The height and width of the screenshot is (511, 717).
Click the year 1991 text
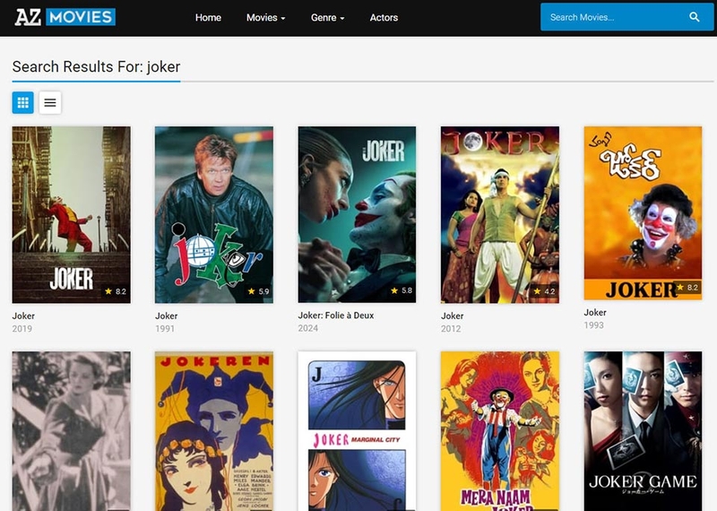click(x=165, y=328)
